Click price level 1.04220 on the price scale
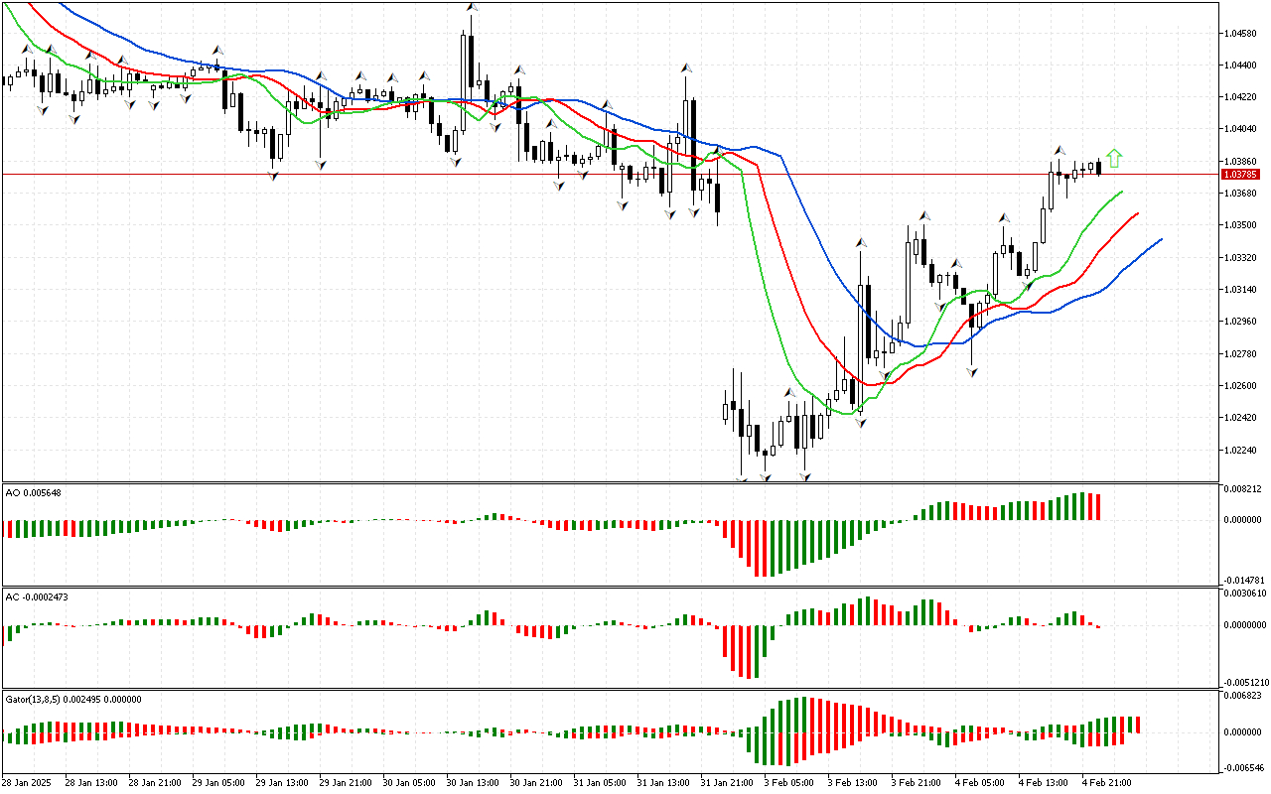Image resolution: width=1271 pixels, height=794 pixels. (x=1241, y=97)
